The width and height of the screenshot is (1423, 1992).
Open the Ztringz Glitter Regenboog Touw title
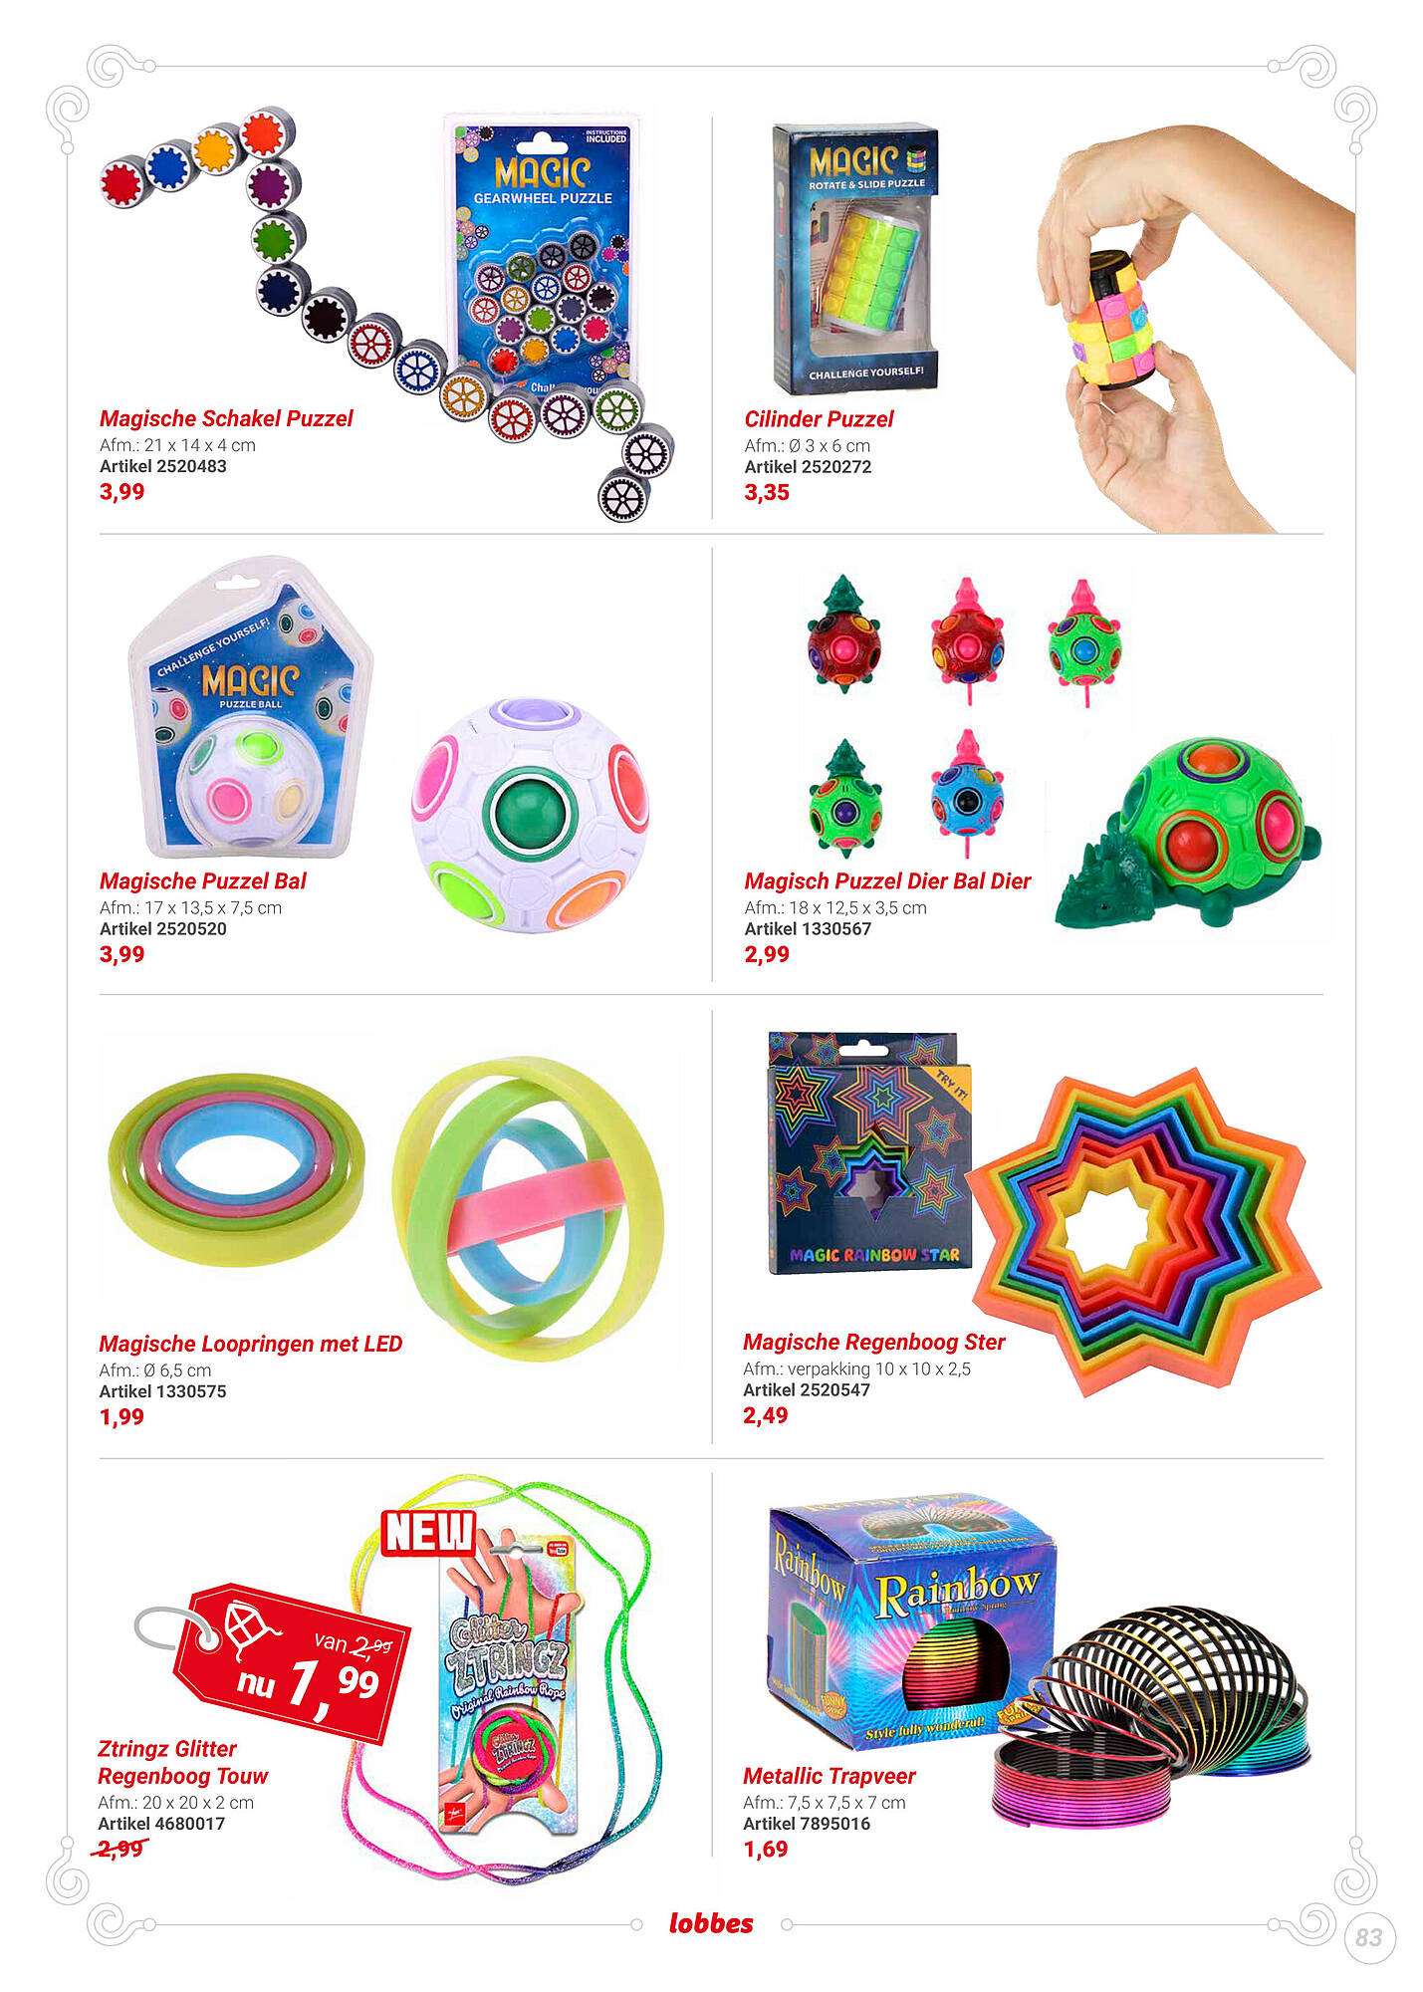click(183, 1762)
